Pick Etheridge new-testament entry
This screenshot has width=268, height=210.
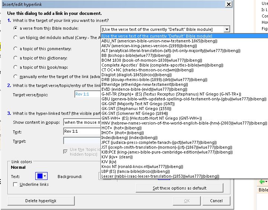[185, 84]
